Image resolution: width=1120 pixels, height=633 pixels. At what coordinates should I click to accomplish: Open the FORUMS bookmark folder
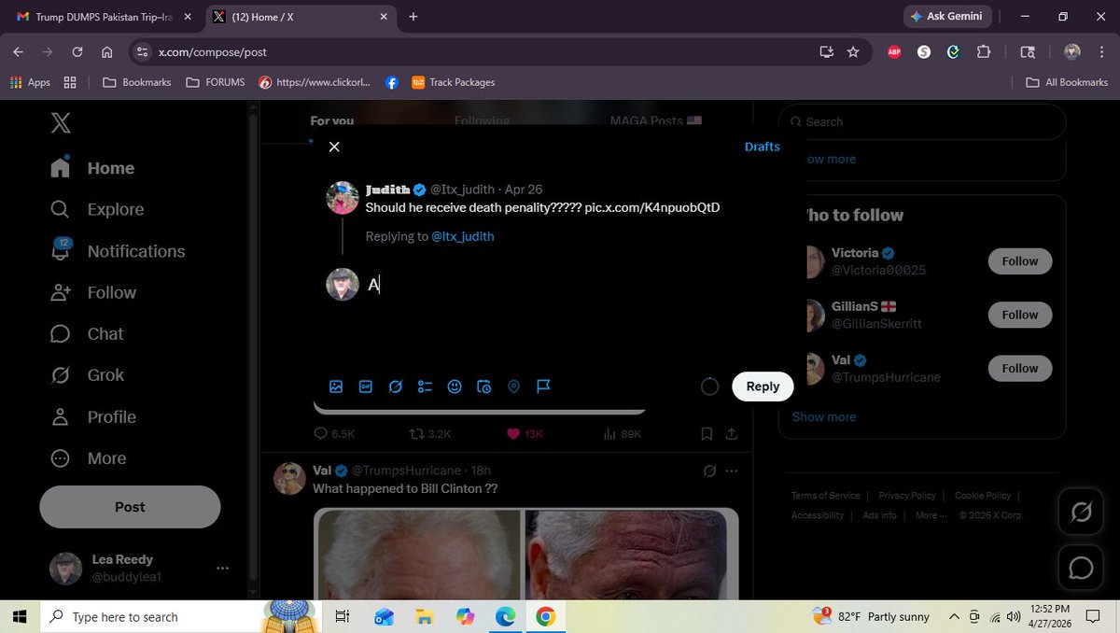point(216,82)
